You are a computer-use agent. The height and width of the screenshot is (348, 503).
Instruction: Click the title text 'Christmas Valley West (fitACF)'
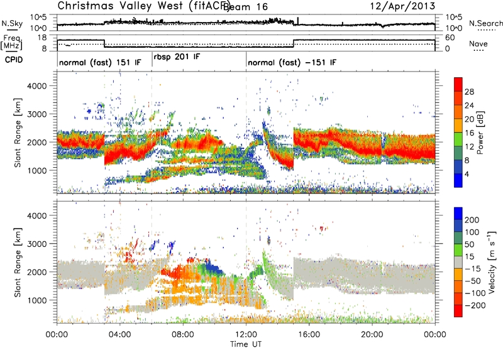tap(144, 6)
